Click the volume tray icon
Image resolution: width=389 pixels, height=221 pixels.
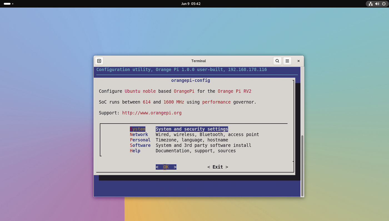pos(377,4)
